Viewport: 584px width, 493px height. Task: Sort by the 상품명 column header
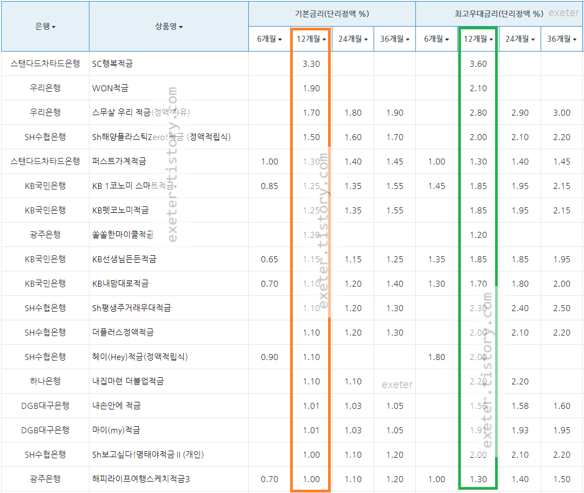[169, 27]
